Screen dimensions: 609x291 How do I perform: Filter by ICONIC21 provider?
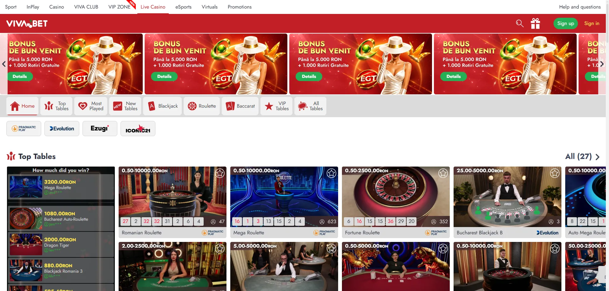tap(138, 129)
